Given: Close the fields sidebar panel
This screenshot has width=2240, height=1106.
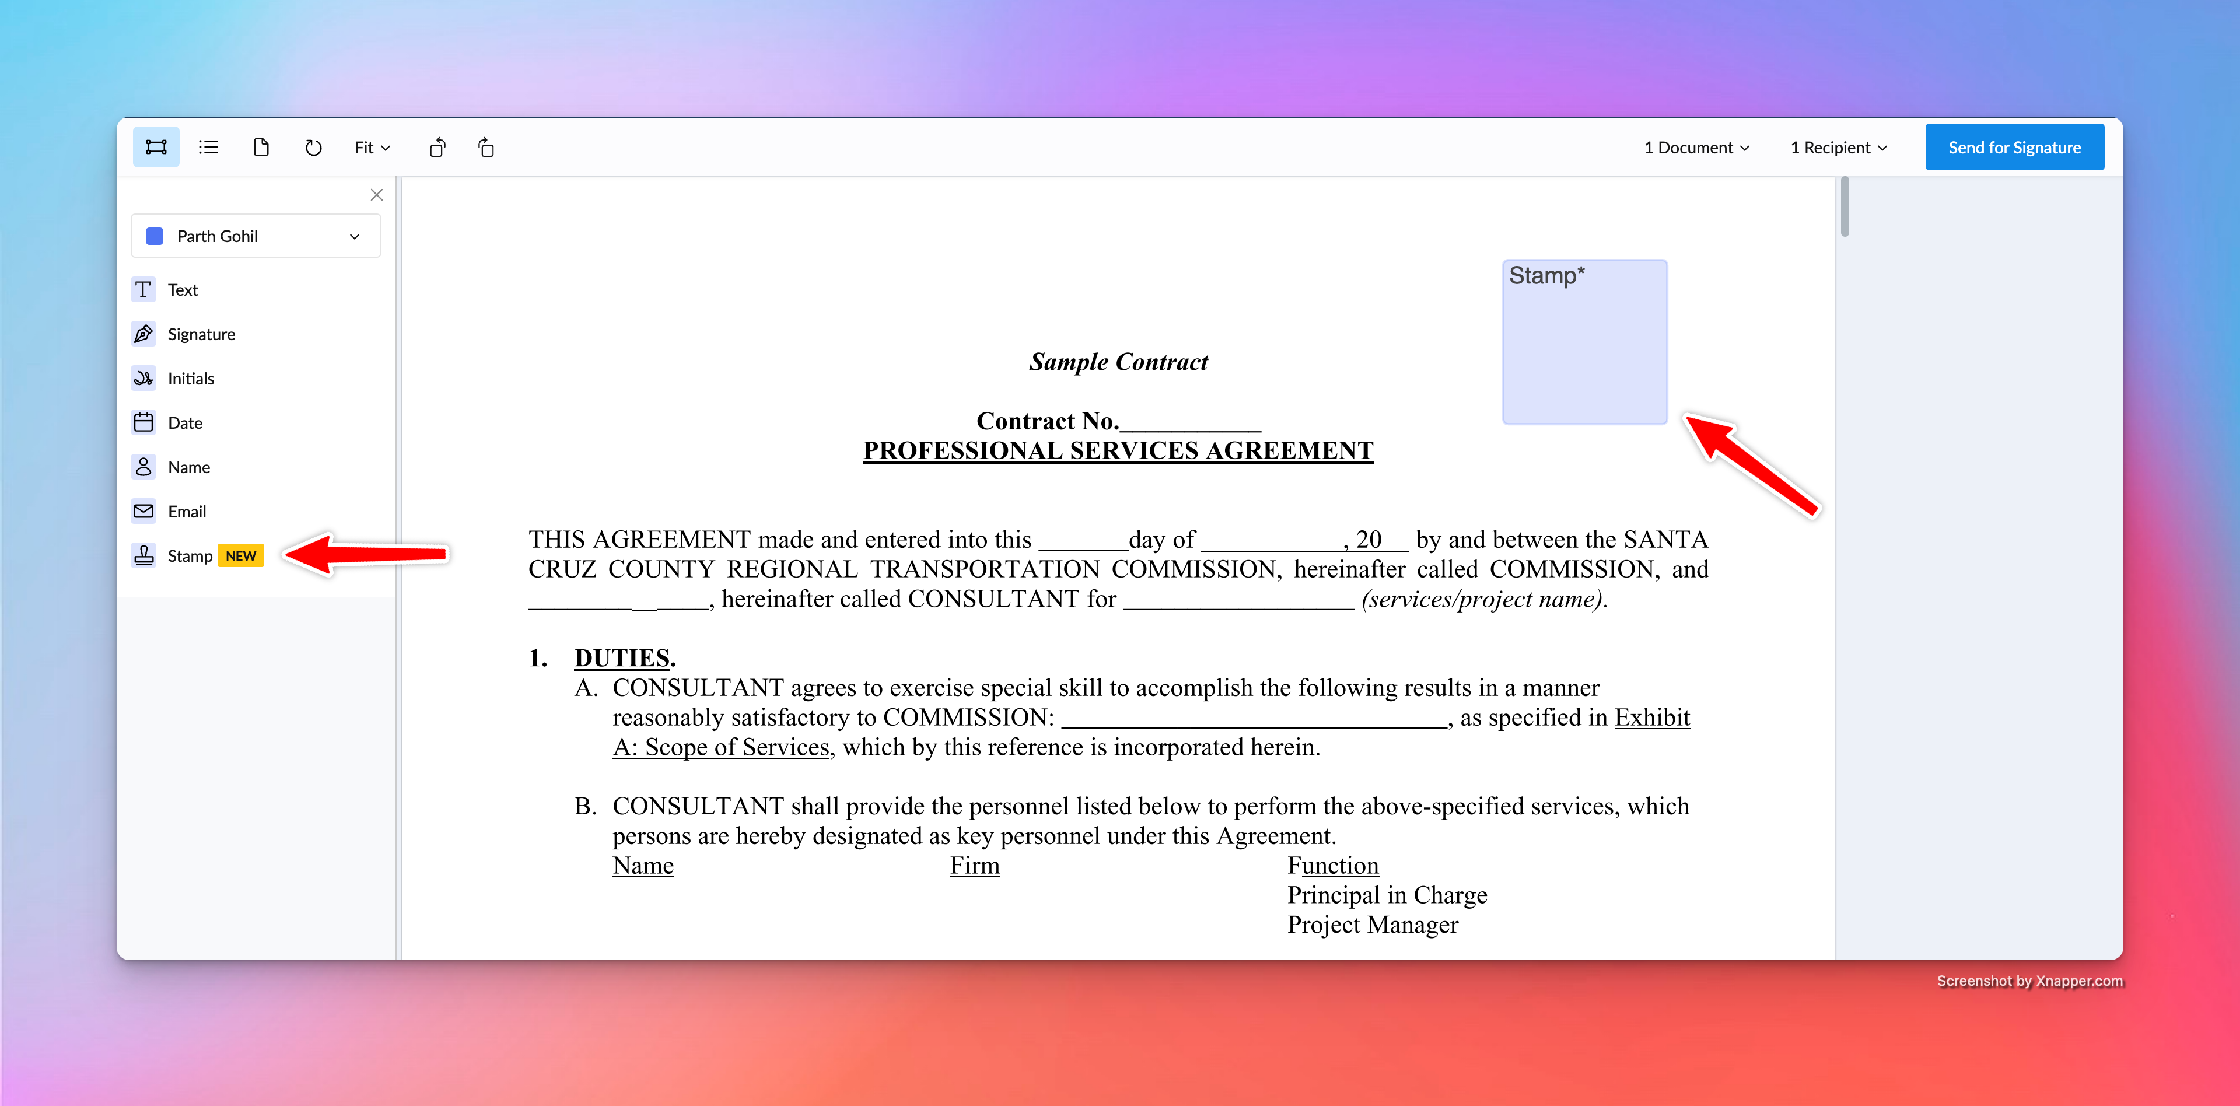Looking at the screenshot, I should (x=376, y=195).
